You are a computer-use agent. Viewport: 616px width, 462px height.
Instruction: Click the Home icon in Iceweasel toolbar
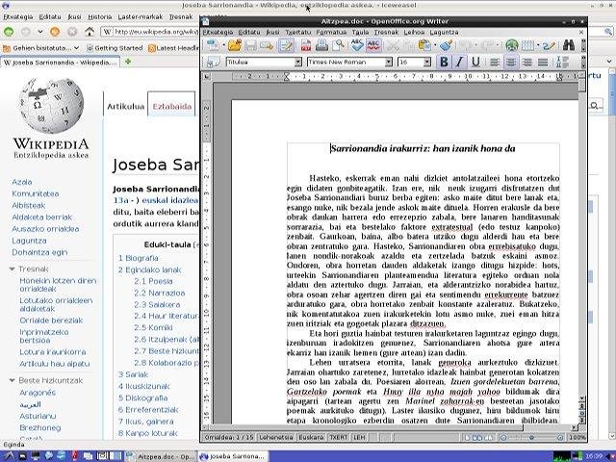tap(90, 32)
